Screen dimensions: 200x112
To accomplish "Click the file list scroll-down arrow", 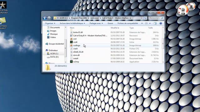I will (x=163, y=62).
